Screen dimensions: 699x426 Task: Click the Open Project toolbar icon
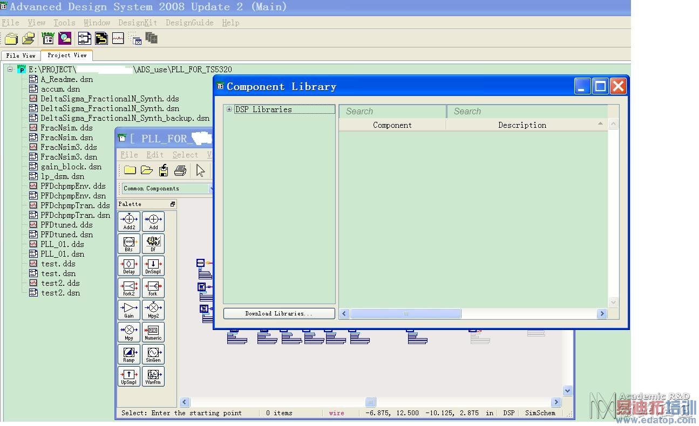point(29,38)
